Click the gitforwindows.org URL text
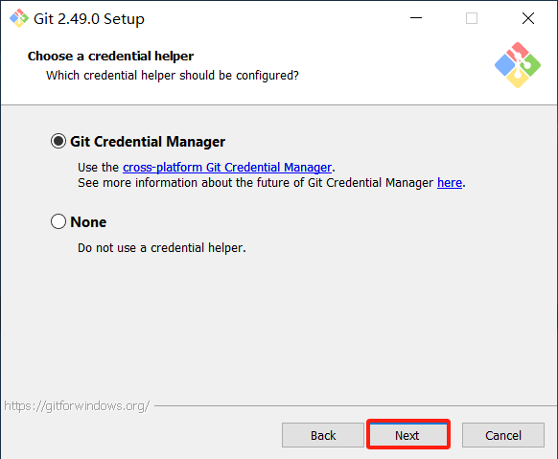The height and width of the screenshot is (459, 558). pyautogui.click(x=77, y=405)
